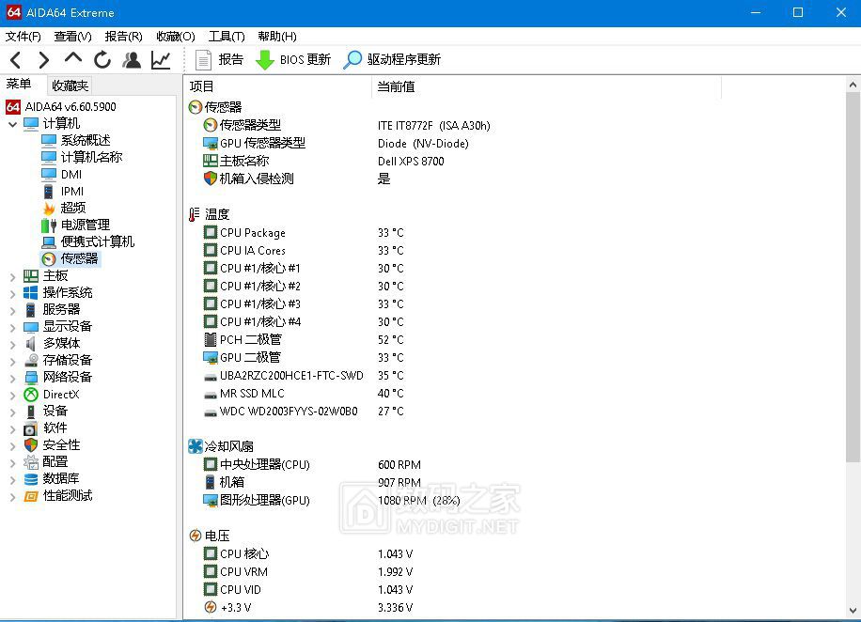Open the 查看(V) menu
861x622 pixels.
click(72, 37)
